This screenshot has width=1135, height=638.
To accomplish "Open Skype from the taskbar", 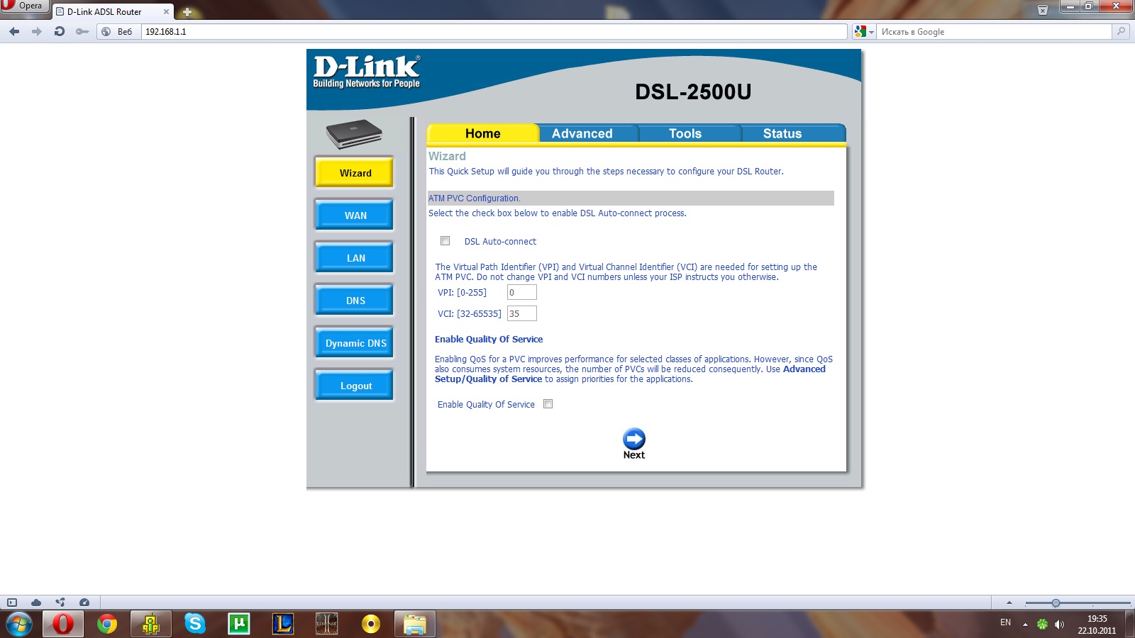I will pyautogui.click(x=194, y=625).
